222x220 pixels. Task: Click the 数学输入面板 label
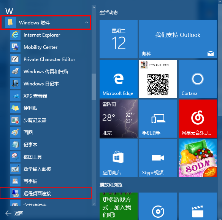[x=37, y=169]
